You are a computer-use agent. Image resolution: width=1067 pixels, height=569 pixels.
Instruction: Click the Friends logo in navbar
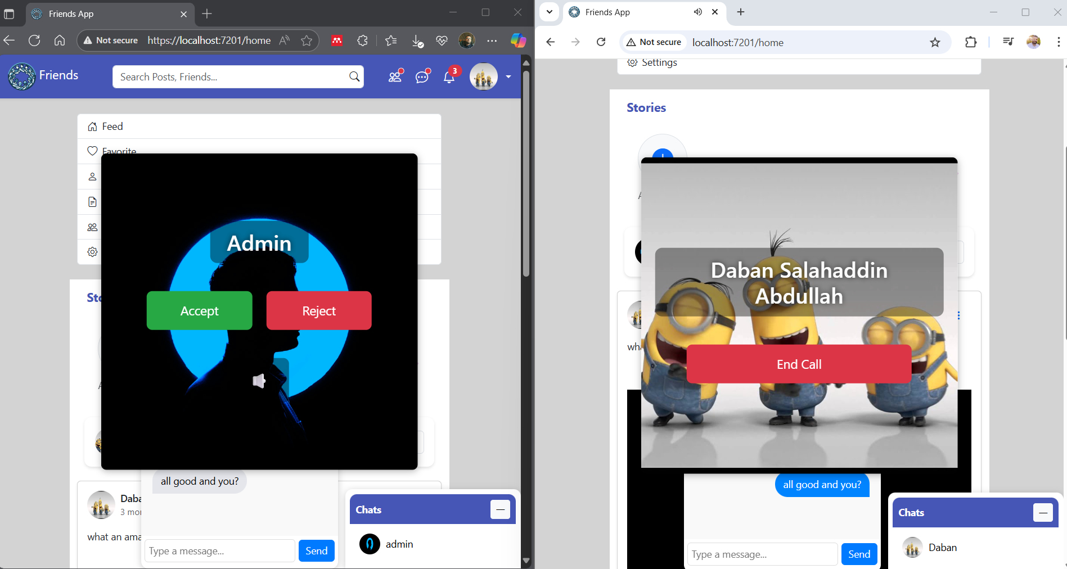43,76
